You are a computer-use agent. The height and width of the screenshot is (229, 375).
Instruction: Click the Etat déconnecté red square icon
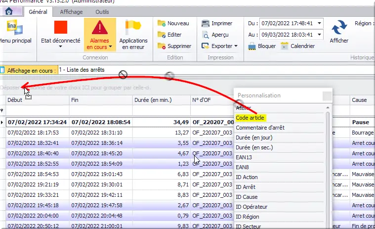click(60, 28)
